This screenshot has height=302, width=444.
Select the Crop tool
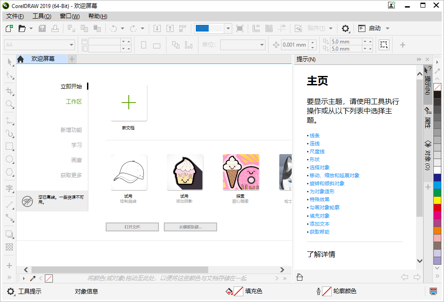click(x=10, y=91)
